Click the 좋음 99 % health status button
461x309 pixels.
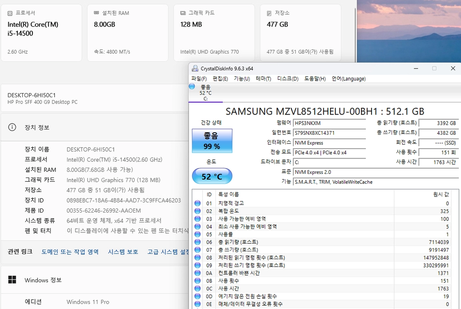coord(212,141)
